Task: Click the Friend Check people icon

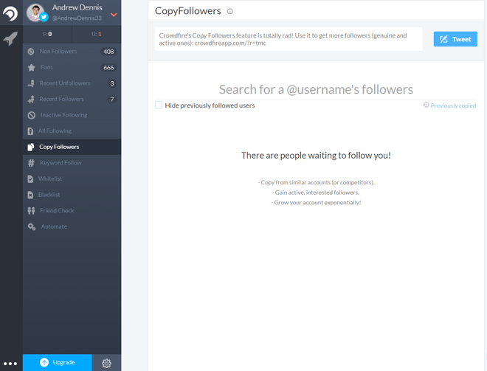Action: coord(31,211)
